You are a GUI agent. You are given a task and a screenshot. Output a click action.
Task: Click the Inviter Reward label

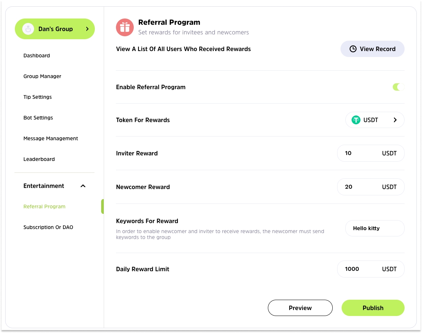(x=137, y=153)
